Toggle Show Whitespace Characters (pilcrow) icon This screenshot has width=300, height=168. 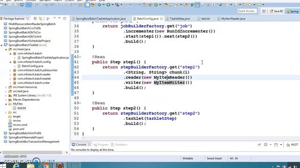[x=214, y=5]
